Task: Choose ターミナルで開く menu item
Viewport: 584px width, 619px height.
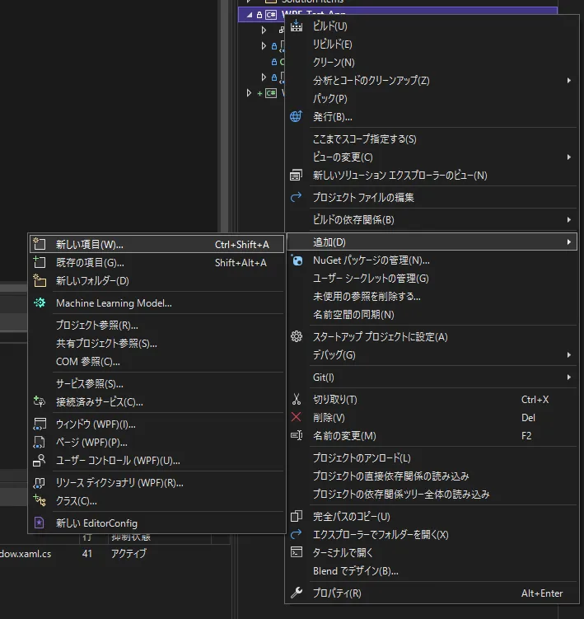Action: (x=432, y=553)
